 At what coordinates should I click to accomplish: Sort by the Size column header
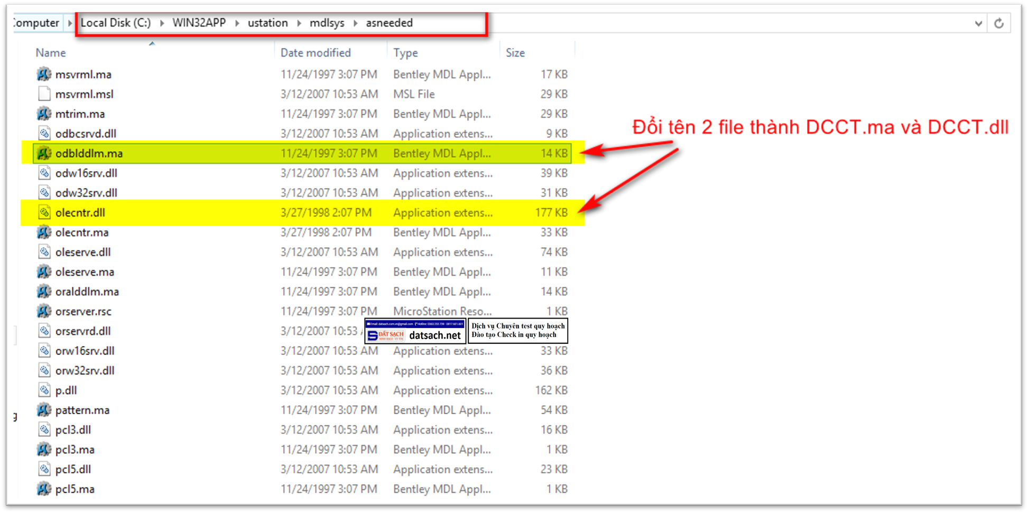point(515,53)
